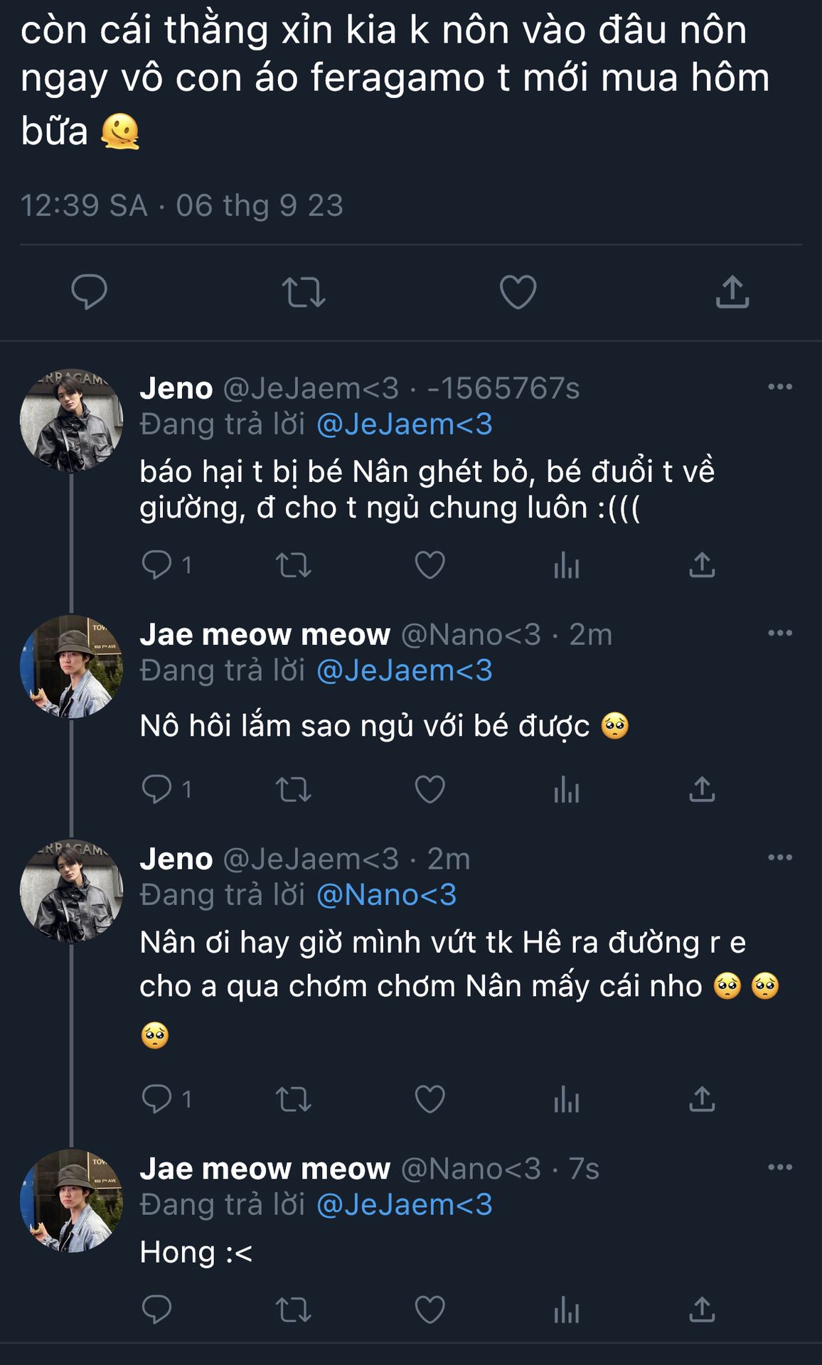View analytics for the 'Hong :<' reply
The image size is (822, 1365).
(x=566, y=1310)
